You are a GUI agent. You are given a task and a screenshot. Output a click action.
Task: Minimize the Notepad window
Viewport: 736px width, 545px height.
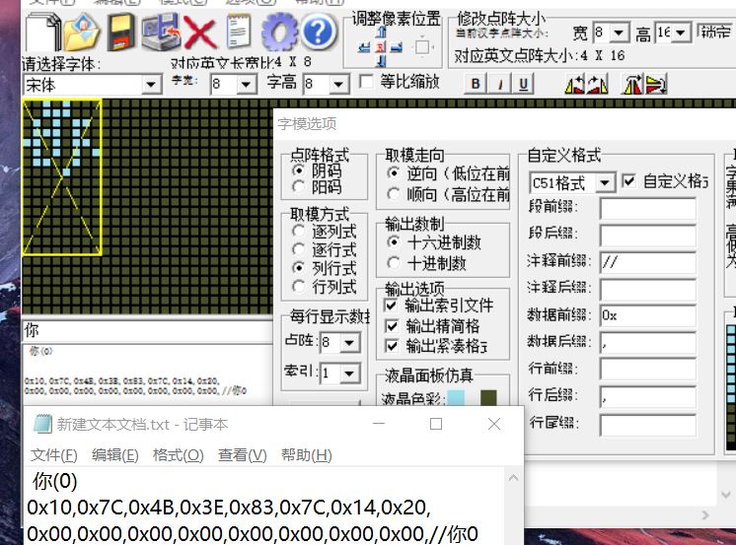[x=379, y=424]
